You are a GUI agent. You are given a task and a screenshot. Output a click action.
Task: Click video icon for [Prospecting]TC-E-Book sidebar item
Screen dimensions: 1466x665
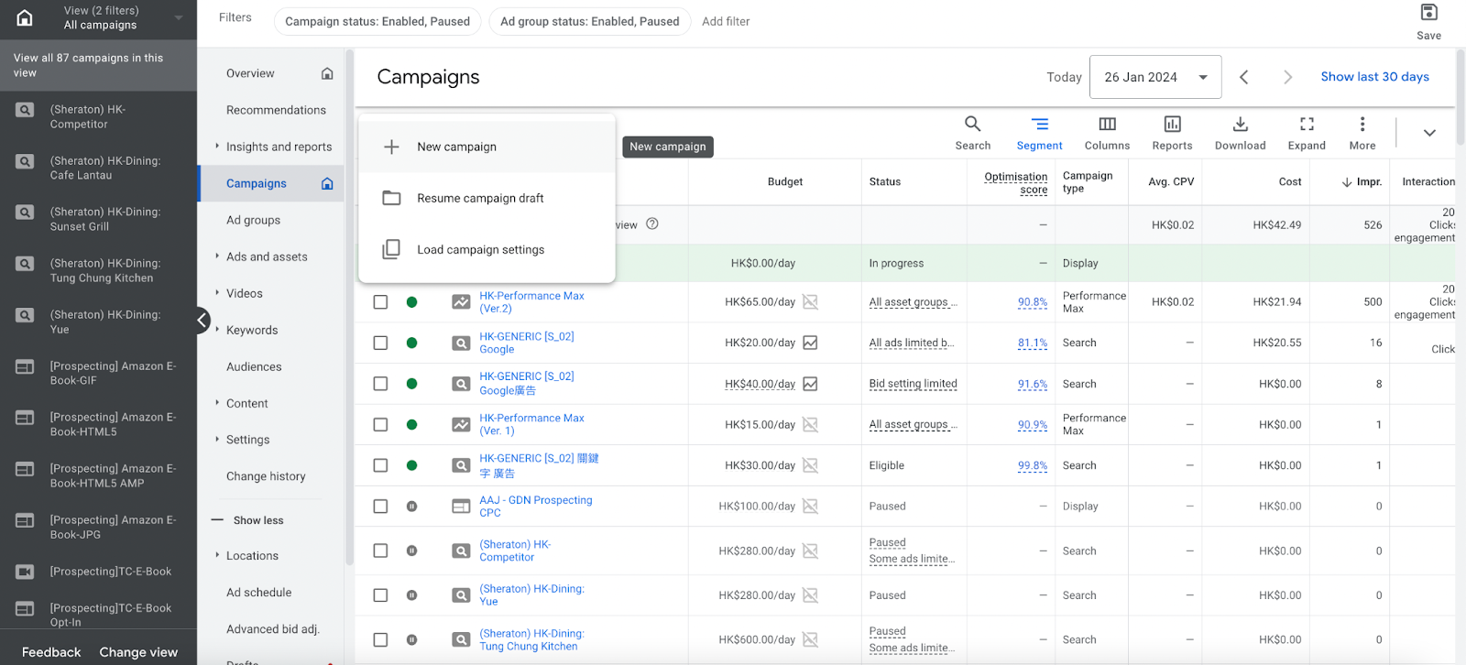point(25,572)
